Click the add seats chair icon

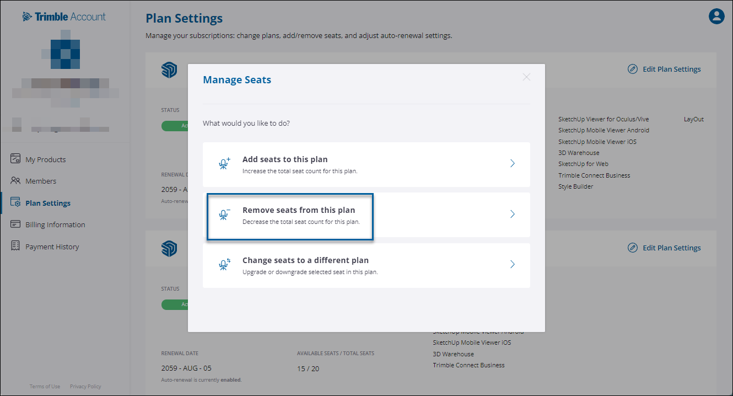[224, 164]
